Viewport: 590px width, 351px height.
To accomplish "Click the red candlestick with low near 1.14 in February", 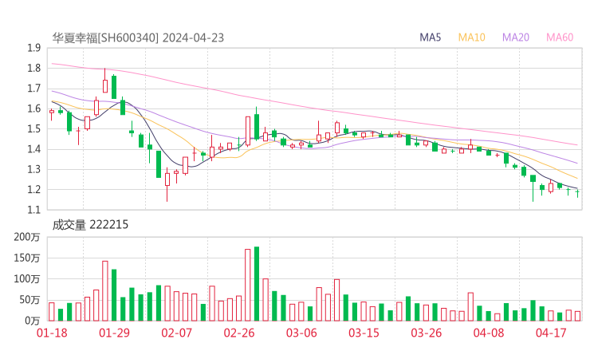I will click(x=167, y=184).
